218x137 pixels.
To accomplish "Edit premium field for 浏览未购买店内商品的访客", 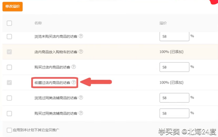I will pos(174,36).
